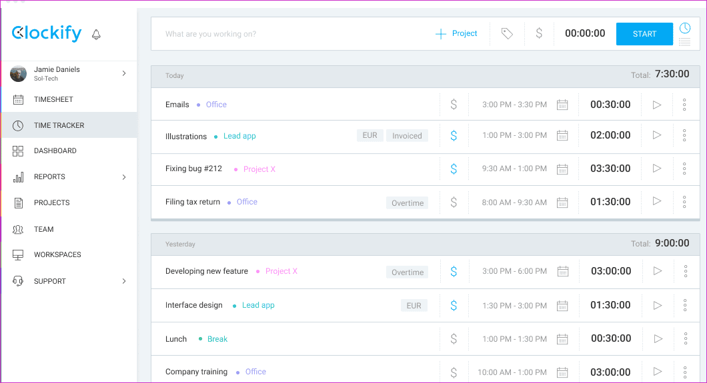Viewport: 707px width, 383px height.
Task: Switch to manual mode with the list icon
Action: [x=685, y=42]
